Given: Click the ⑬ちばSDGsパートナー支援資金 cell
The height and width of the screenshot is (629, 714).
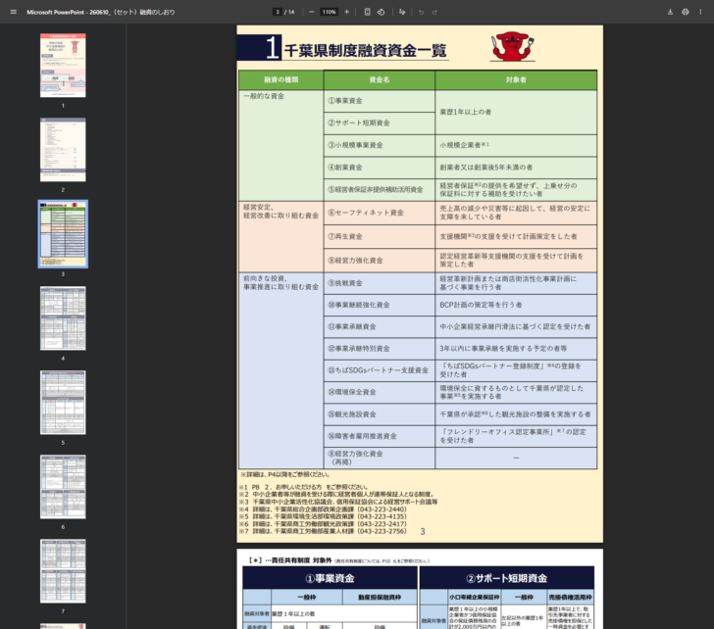Looking at the screenshot, I should coord(380,370).
